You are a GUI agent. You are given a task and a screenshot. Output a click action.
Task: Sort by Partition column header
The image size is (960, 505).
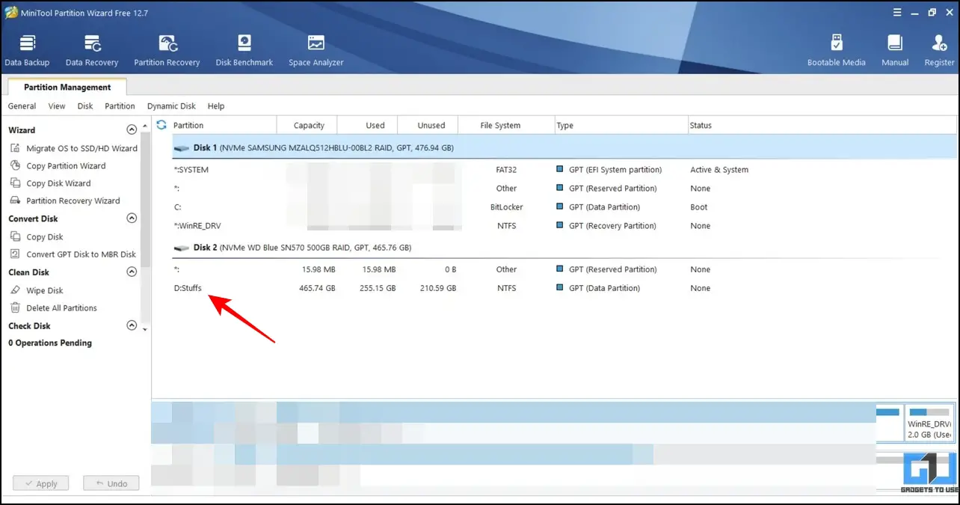(x=224, y=125)
